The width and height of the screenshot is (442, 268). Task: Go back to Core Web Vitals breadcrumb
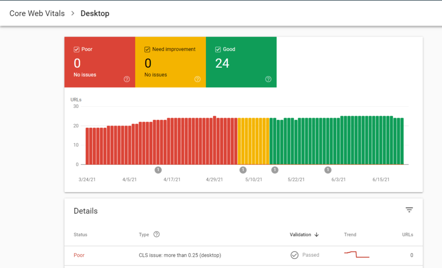click(37, 13)
